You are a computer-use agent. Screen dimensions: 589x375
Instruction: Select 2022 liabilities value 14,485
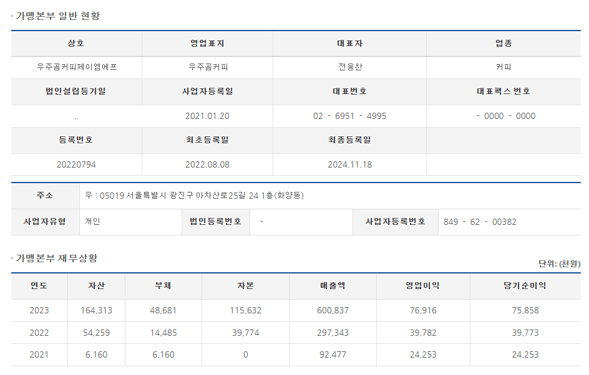pyautogui.click(x=163, y=333)
